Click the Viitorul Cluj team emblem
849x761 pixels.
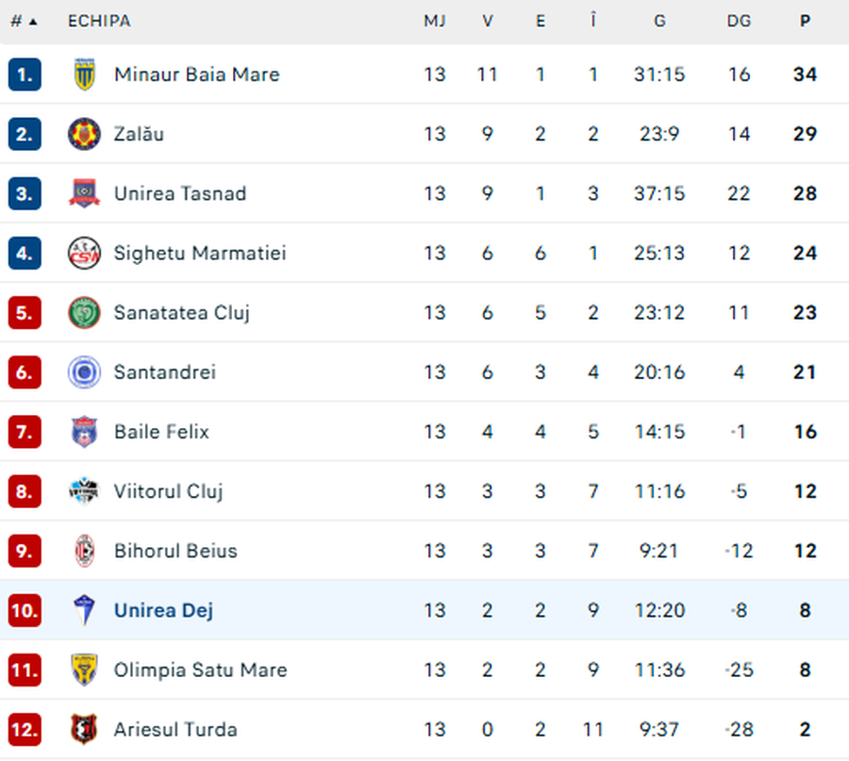coord(85,491)
